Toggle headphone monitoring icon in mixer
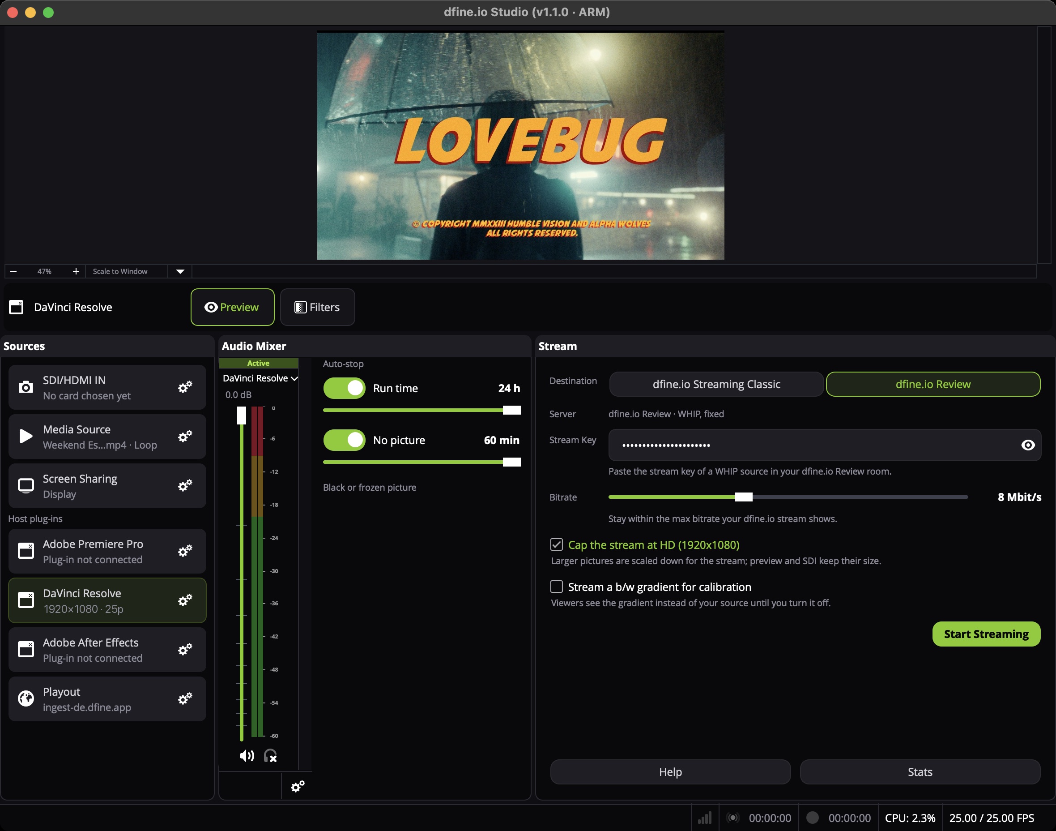 tap(270, 756)
